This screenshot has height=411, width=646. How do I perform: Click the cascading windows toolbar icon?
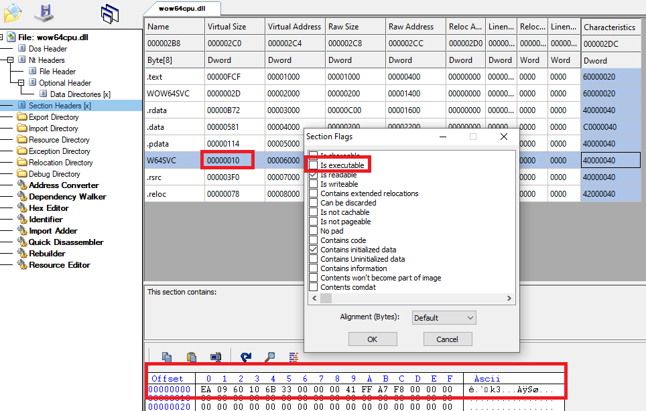click(110, 13)
